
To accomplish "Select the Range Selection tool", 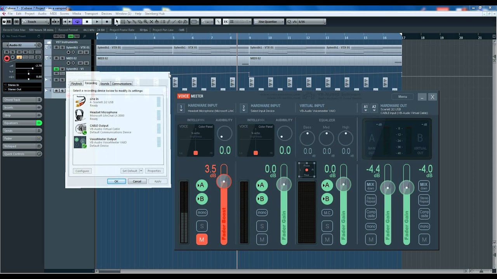I will click(123, 22).
